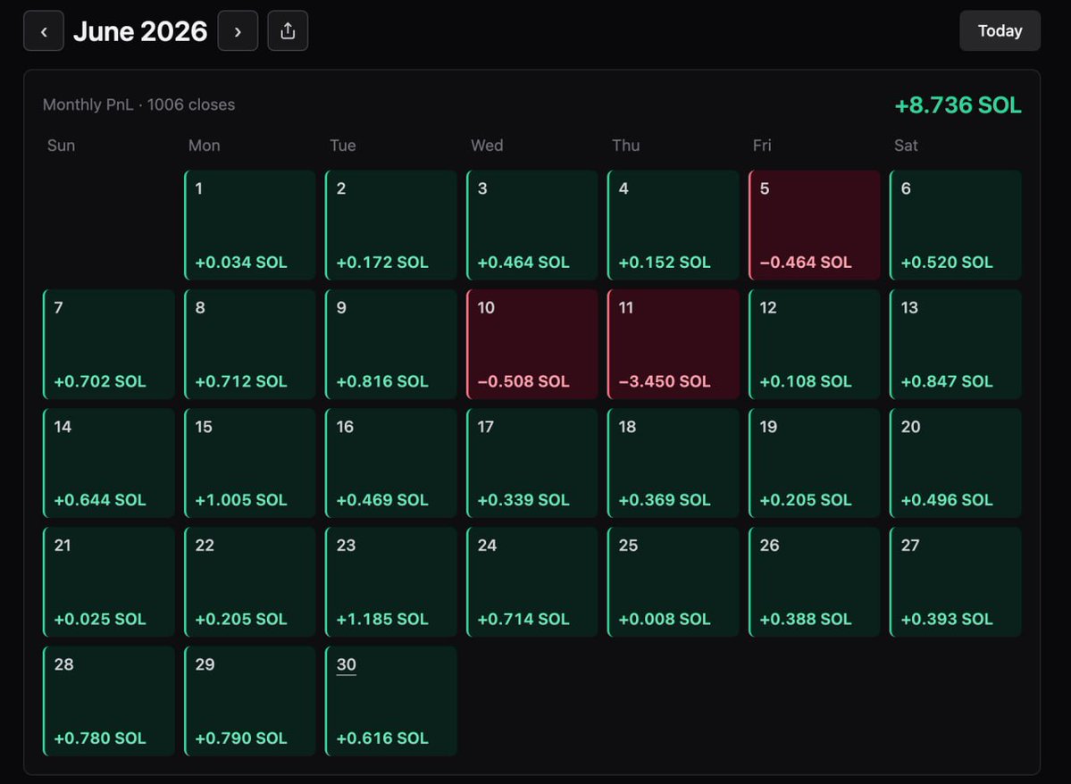Viewport: 1071px width, 784px height.
Task: Open day 2 with +0.172 SOL
Action: (x=391, y=225)
